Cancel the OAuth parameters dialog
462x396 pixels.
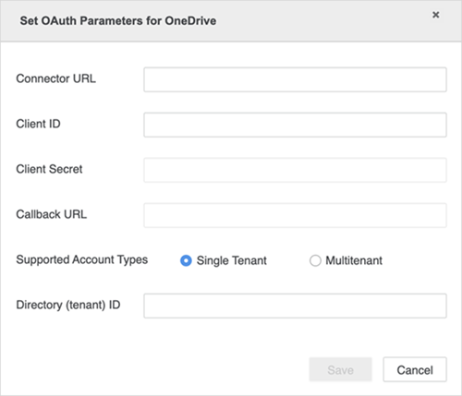click(x=415, y=369)
